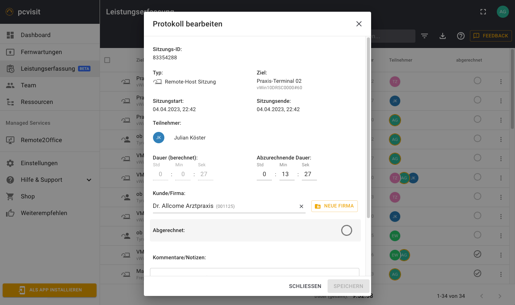Clear the Dr. Allcome Arztpraxis customer field
This screenshot has width=515, height=305.
tap(301, 206)
